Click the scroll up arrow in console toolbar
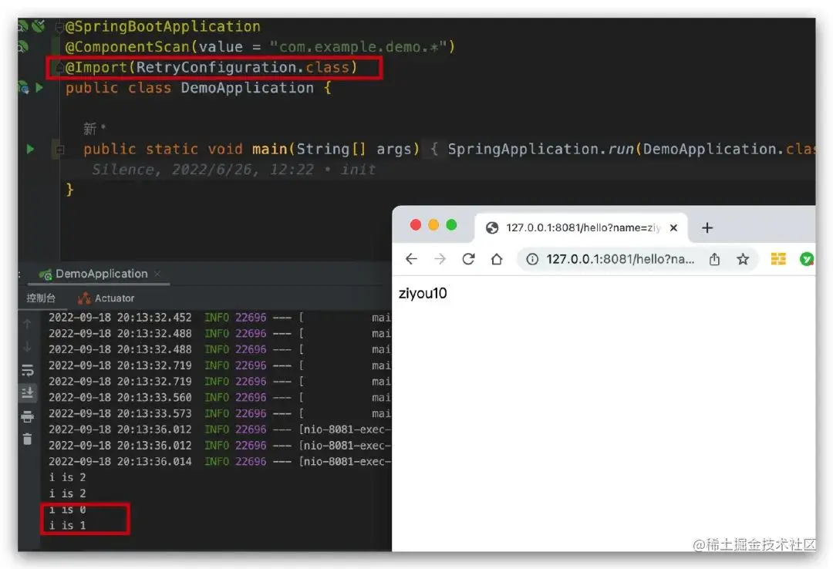 coord(28,324)
